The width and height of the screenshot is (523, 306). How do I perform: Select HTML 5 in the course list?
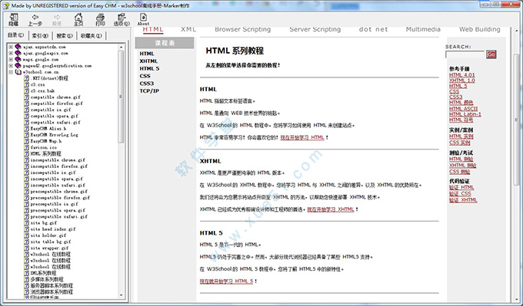point(149,68)
